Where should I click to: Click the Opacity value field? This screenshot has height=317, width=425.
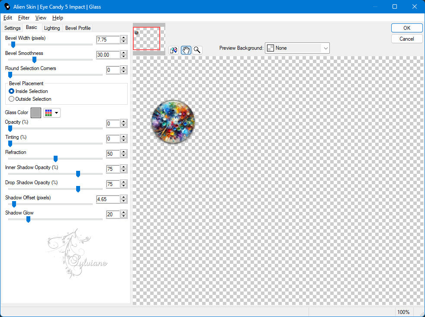(113, 124)
